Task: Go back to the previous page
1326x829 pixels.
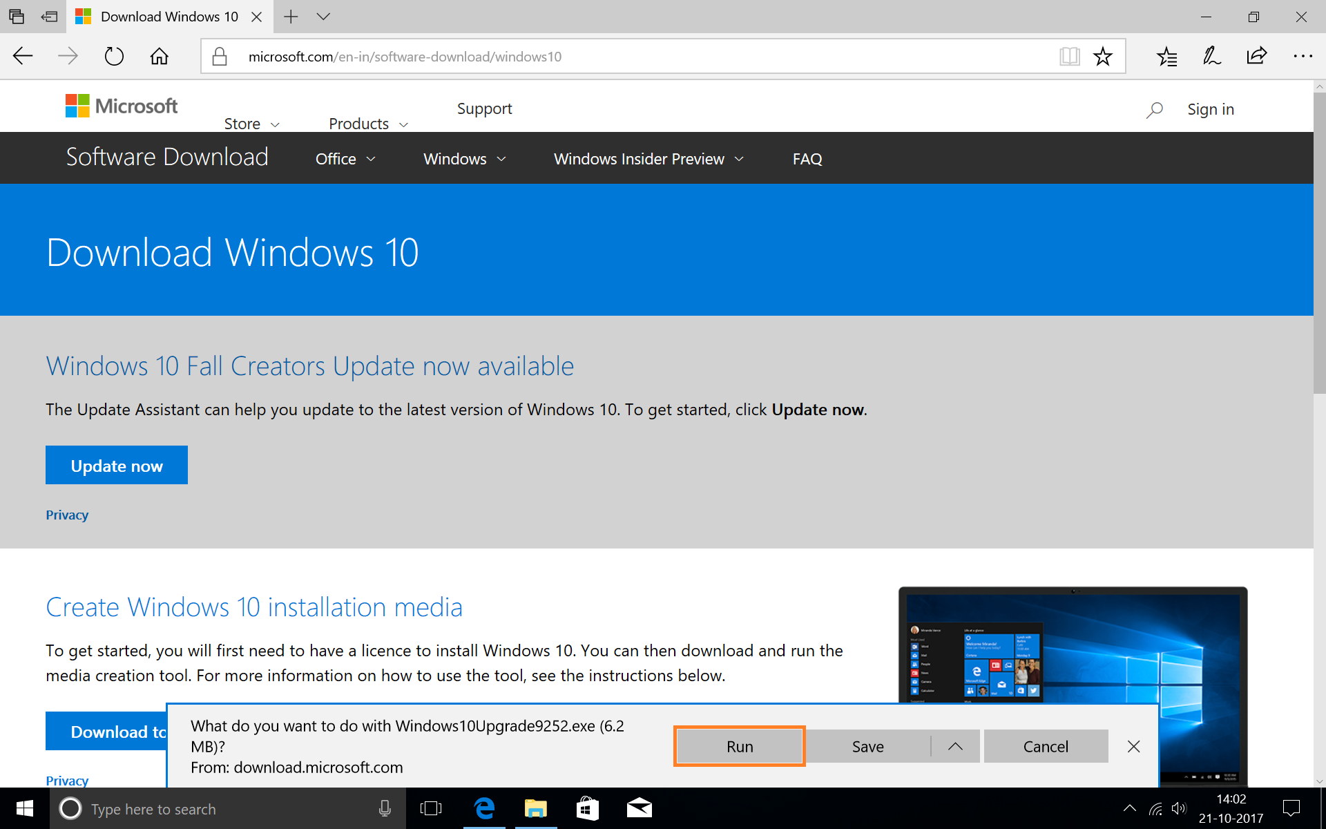Action: pos(23,56)
